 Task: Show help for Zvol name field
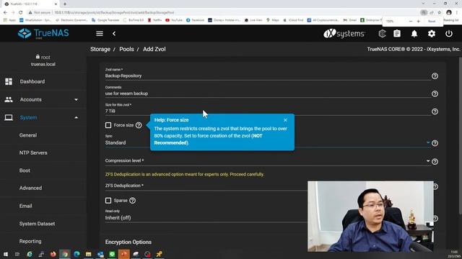click(x=435, y=76)
